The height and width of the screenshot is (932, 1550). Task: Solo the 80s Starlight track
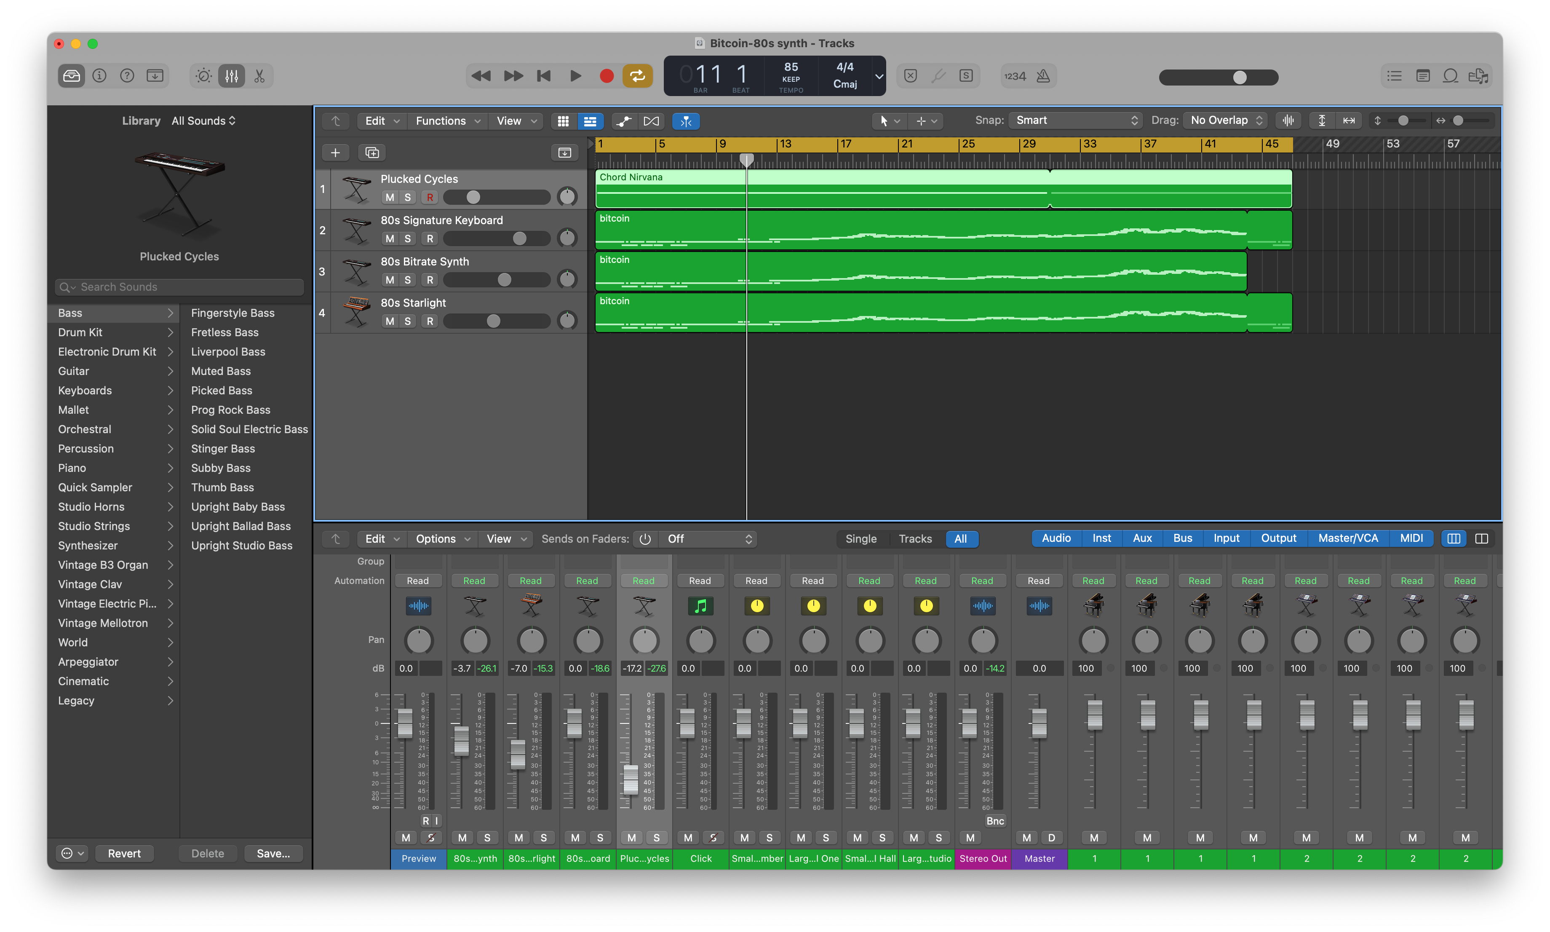(407, 321)
